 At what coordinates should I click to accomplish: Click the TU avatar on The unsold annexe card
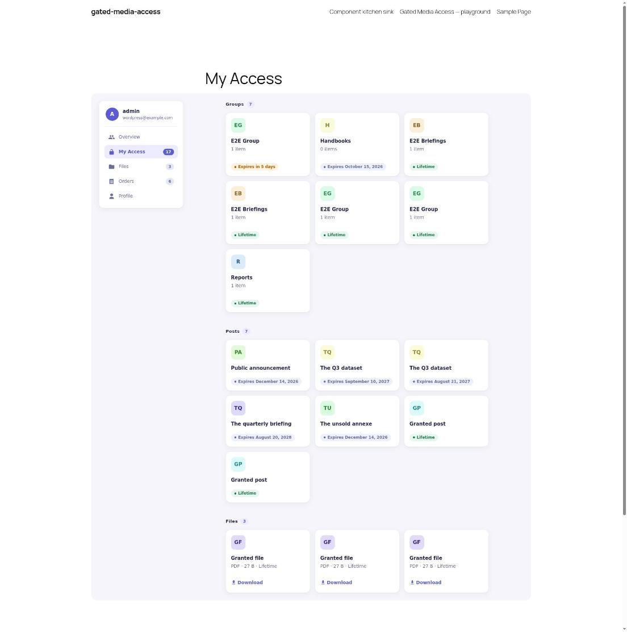[327, 408]
